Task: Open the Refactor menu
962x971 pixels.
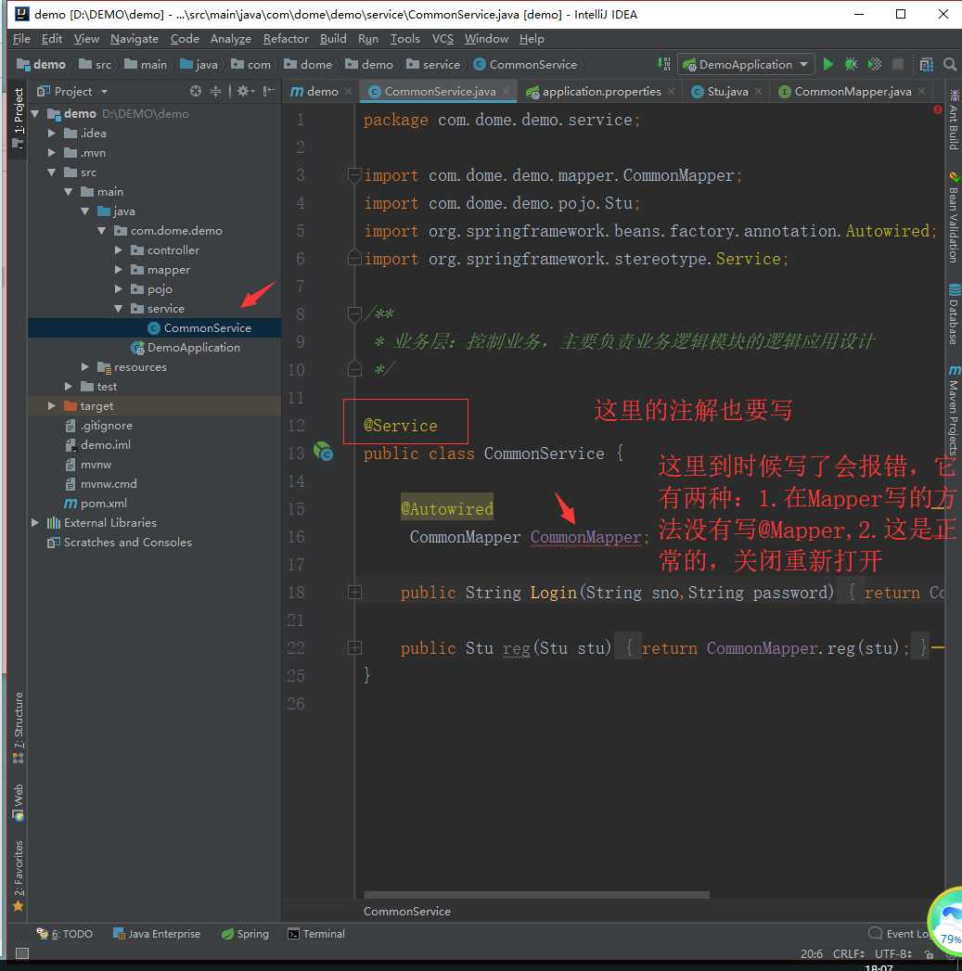Action: (286, 38)
